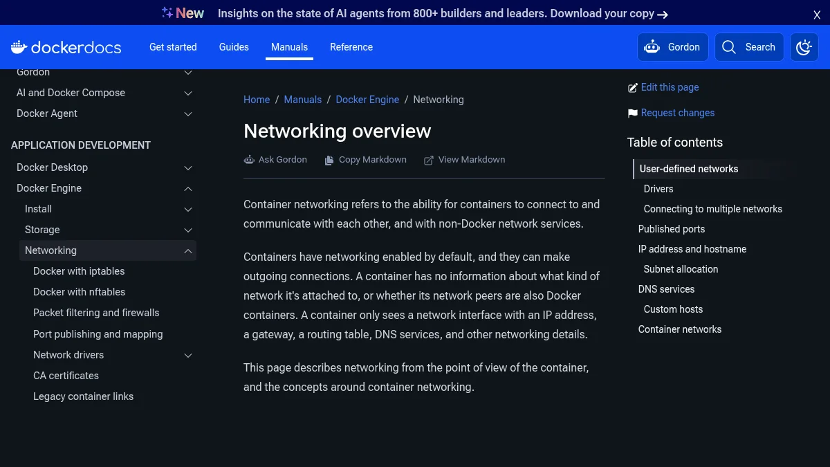Jump to Subnet allocation section

(x=681, y=269)
